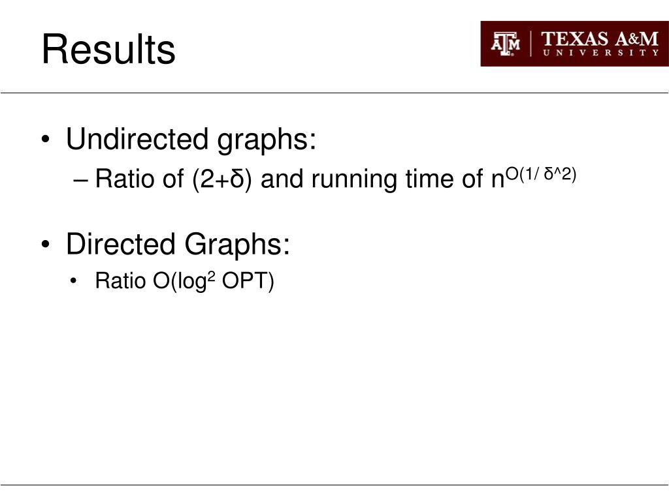Click the TEXAS A&M wordmark text
The width and height of the screenshot is (669, 501).
[x=600, y=38]
